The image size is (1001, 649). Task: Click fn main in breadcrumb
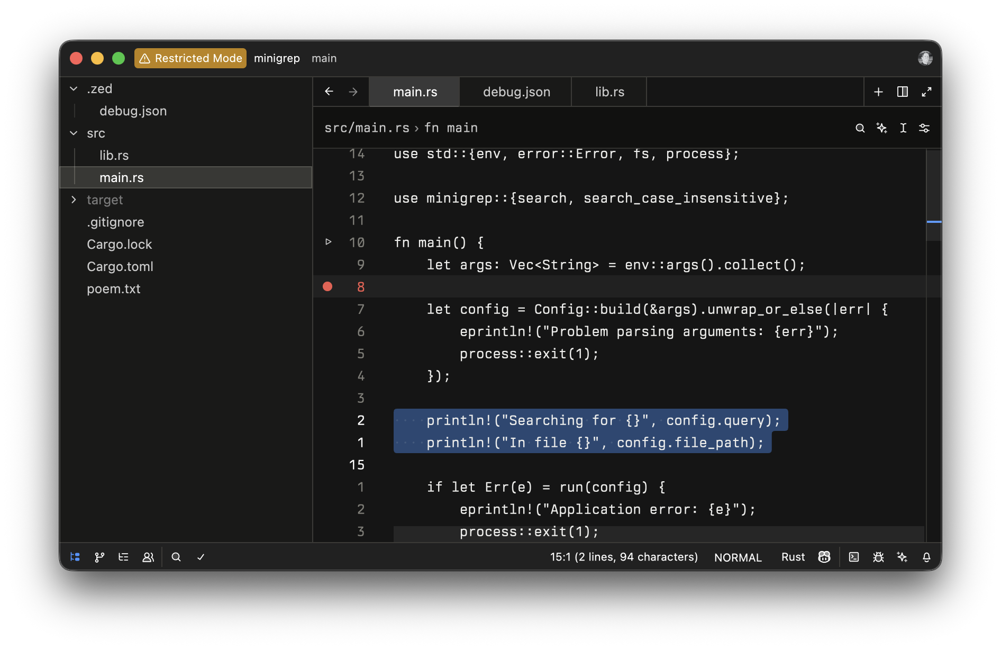tap(451, 128)
